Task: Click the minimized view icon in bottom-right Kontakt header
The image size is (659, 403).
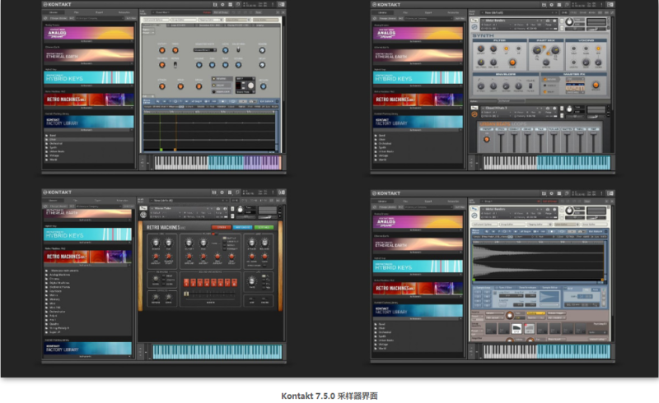Action: (567, 193)
